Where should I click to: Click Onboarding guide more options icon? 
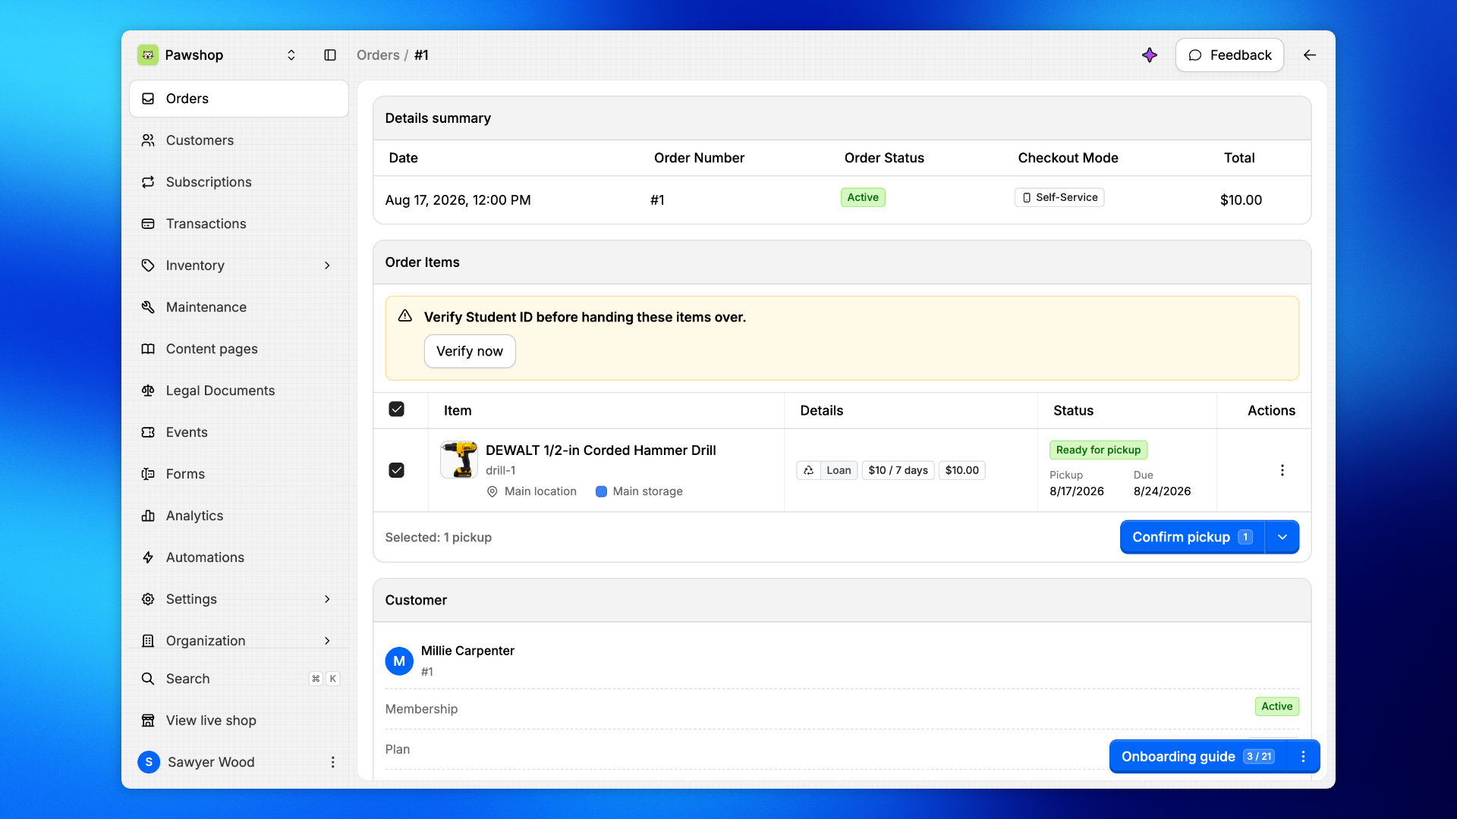point(1303,756)
